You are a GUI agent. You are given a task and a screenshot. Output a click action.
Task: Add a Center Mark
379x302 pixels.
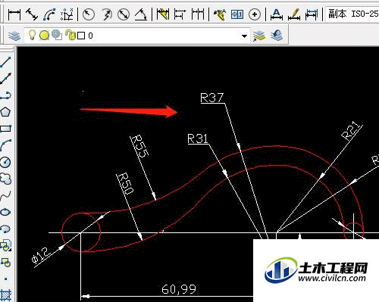[x=255, y=14]
